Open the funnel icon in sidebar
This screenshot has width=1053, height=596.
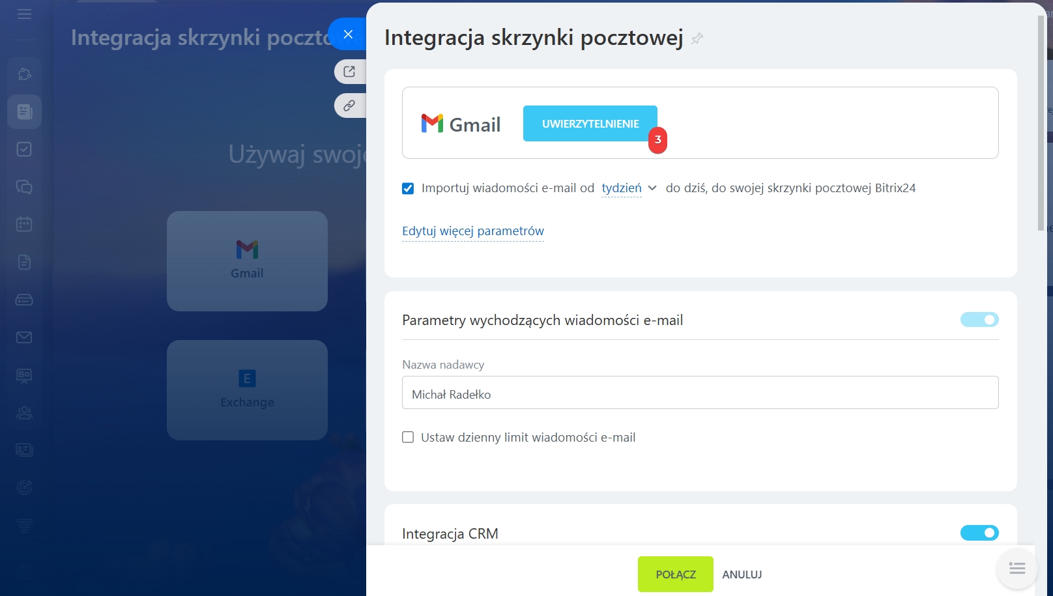pyautogui.click(x=24, y=525)
